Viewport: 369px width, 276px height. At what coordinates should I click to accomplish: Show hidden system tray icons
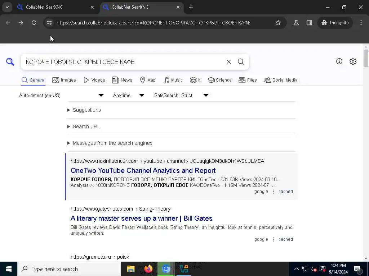297,269
